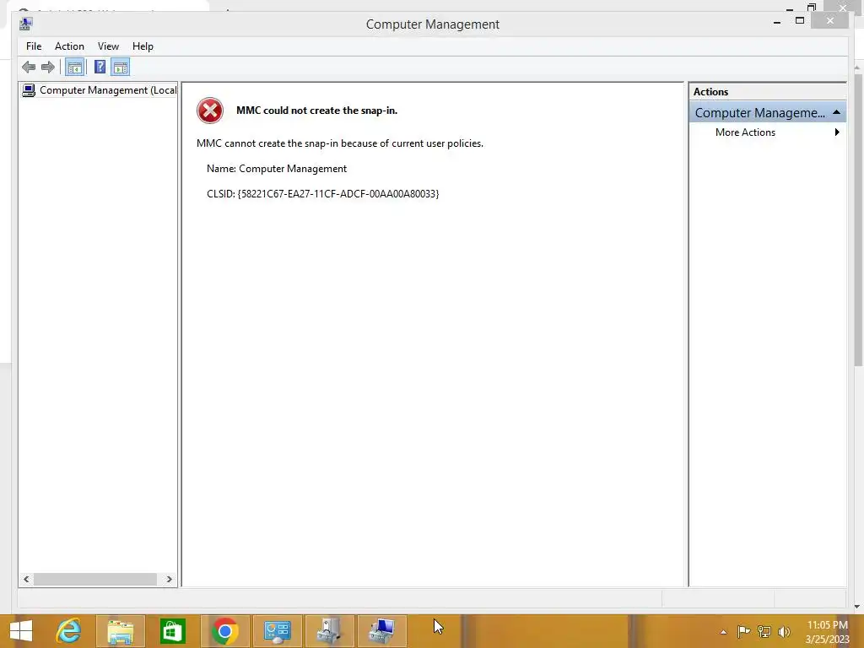Open the File menu
Viewport: 864px width, 648px height.
34,46
